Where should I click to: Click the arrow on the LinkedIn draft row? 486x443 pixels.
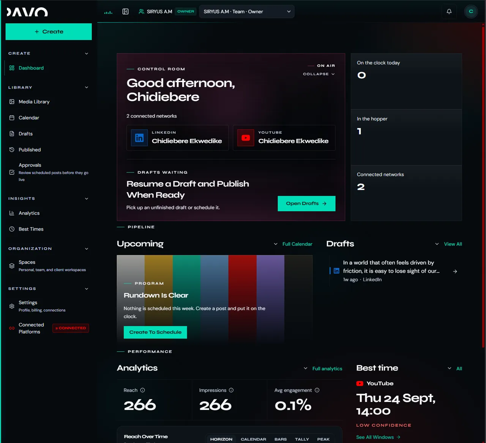click(x=455, y=271)
